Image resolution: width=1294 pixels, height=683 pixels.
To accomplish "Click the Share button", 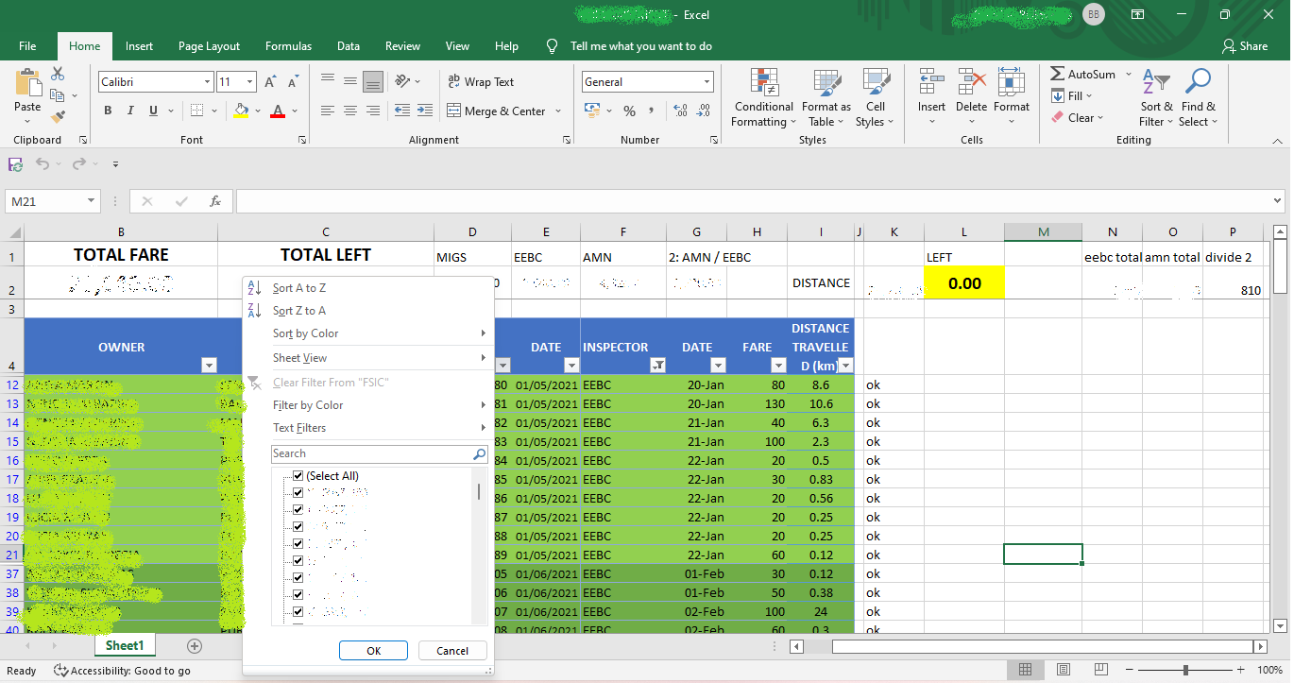I will pos(1245,46).
